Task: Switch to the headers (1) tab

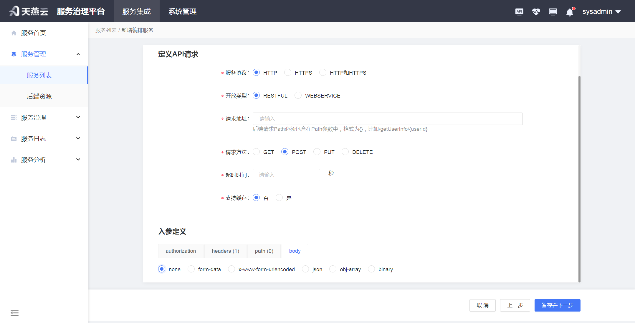Action: pos(225,251)
